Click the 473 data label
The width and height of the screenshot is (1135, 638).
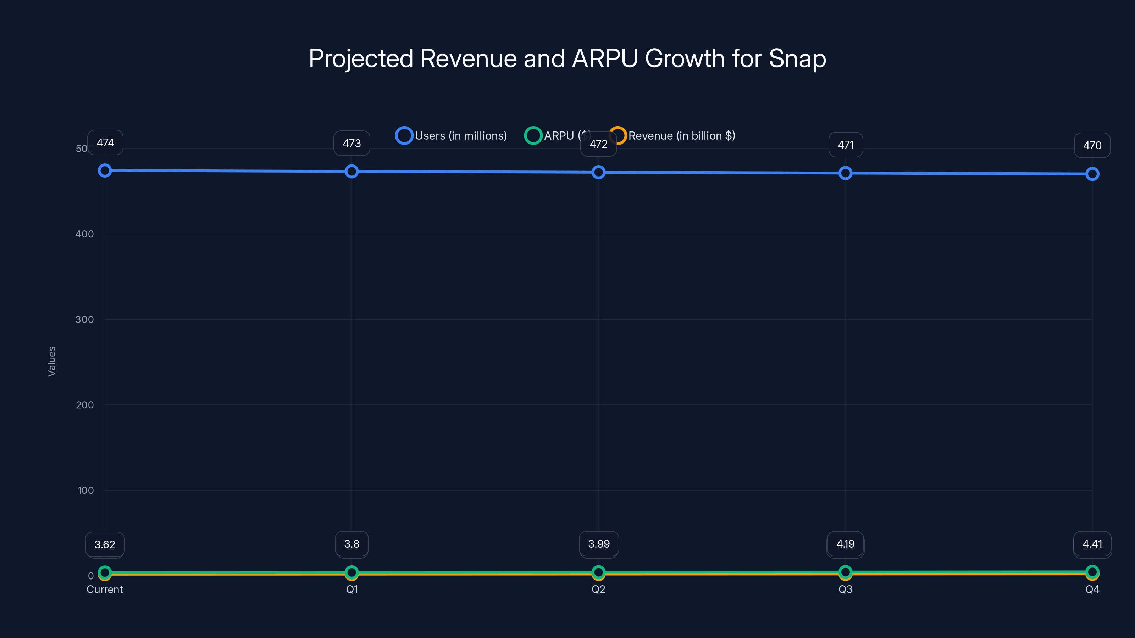pyautogui.click(x=351, y=143)
